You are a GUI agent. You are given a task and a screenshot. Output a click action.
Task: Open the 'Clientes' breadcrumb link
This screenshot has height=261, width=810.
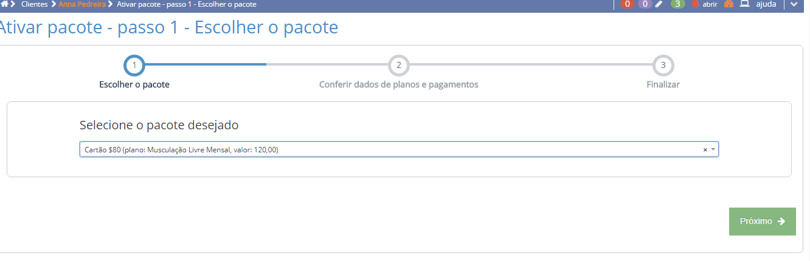[34, 4]
